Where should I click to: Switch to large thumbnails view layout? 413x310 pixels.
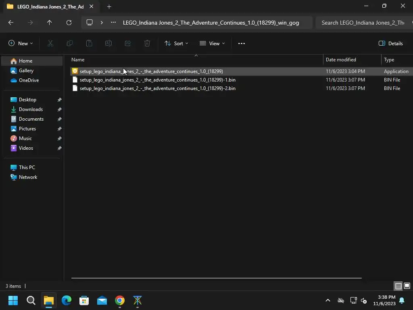(407, 286)
